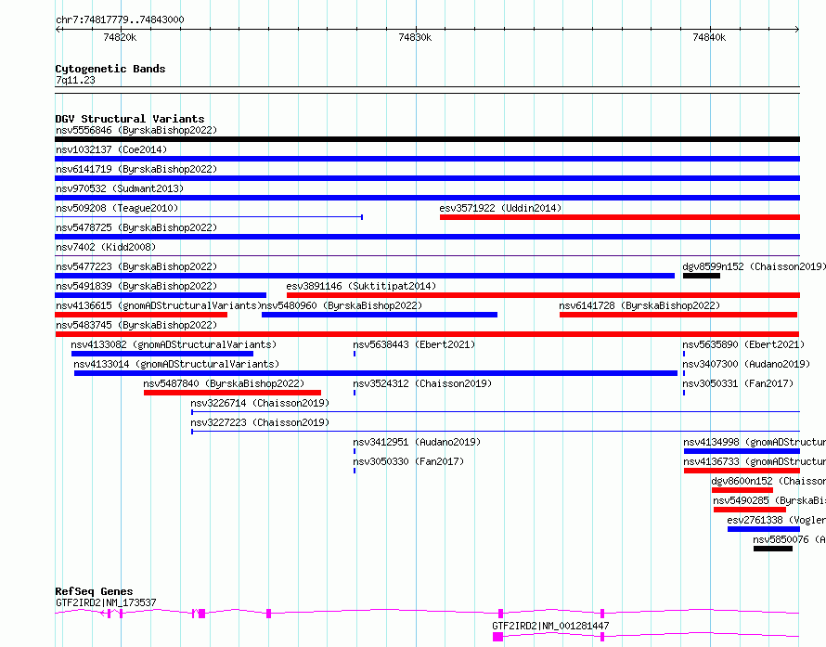Click the Cytogenetic Bands track title

pos(110,69)
